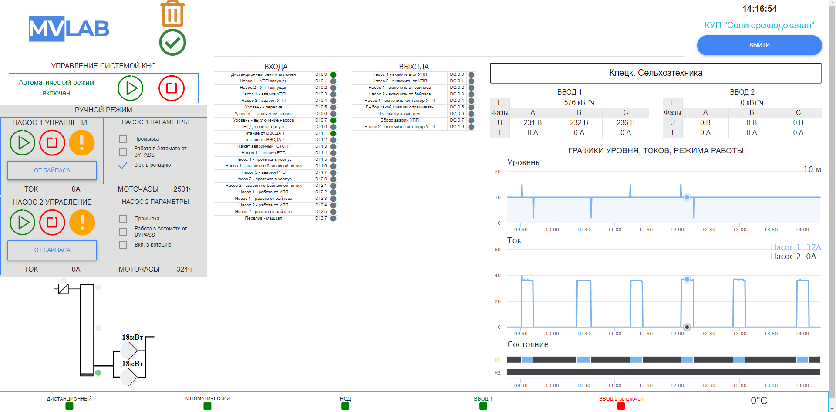Click the 'Клецк. Сельхозтехника' station title field
The width and height of the screenshot is (836, 412).
[655, 73]
